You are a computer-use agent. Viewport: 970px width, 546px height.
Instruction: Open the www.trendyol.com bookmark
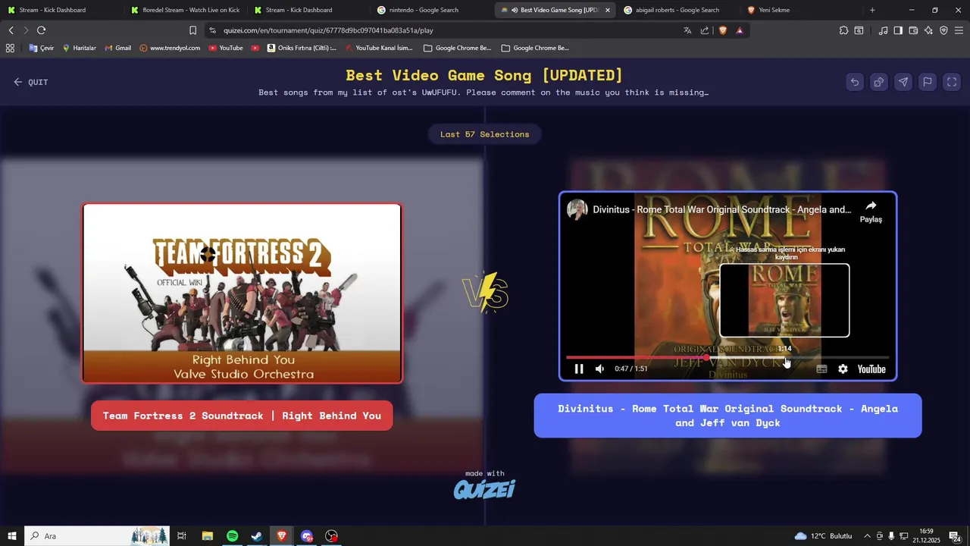coord(170,48)
